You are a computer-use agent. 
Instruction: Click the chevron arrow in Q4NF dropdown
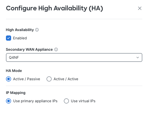tap(138, 57)
